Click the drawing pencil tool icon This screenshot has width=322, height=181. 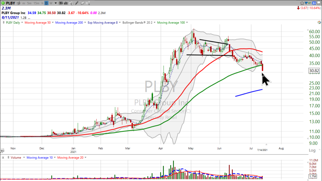77,3
